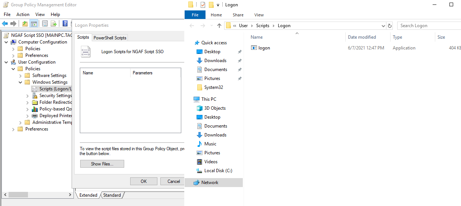Click horizontal scrollbar right arrow in tree pane
This screenshot has height=206, width=461.
(x=70, y=194)
